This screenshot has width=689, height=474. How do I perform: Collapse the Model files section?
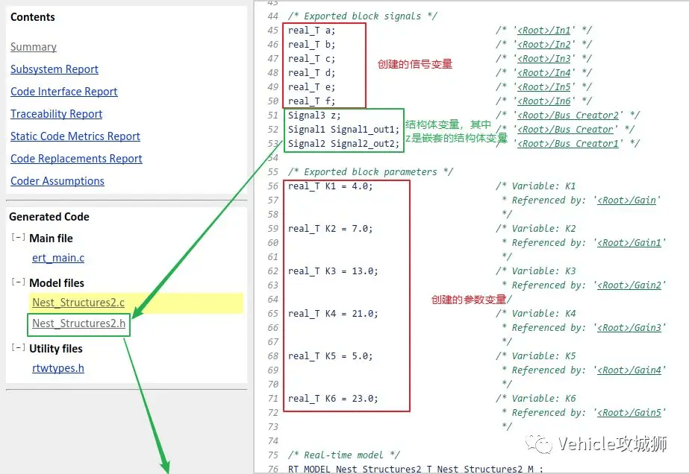point(18,282)
